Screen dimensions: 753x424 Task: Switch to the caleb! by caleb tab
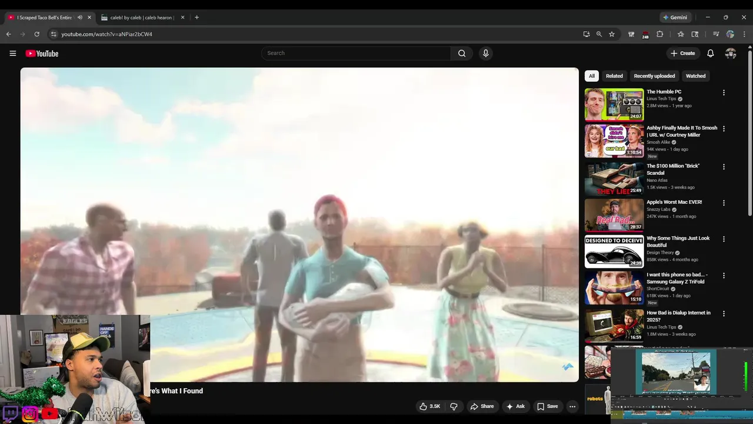click(142, 18)
